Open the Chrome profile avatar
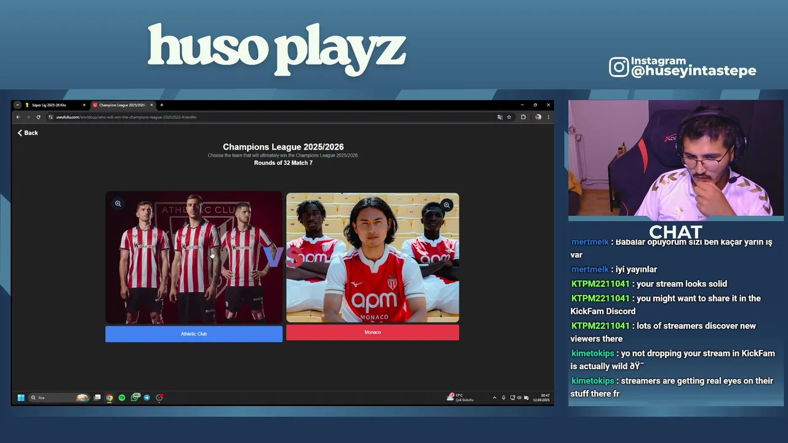This screenshot has height=443, width=788. [538, 117]
